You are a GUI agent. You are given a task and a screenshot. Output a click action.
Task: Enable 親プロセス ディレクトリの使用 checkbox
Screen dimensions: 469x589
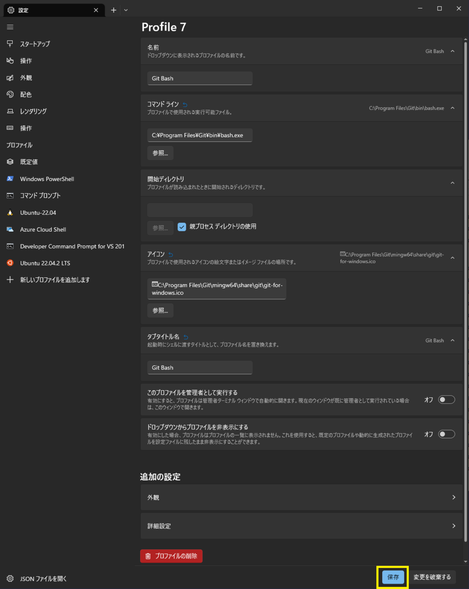click(182, 227)
